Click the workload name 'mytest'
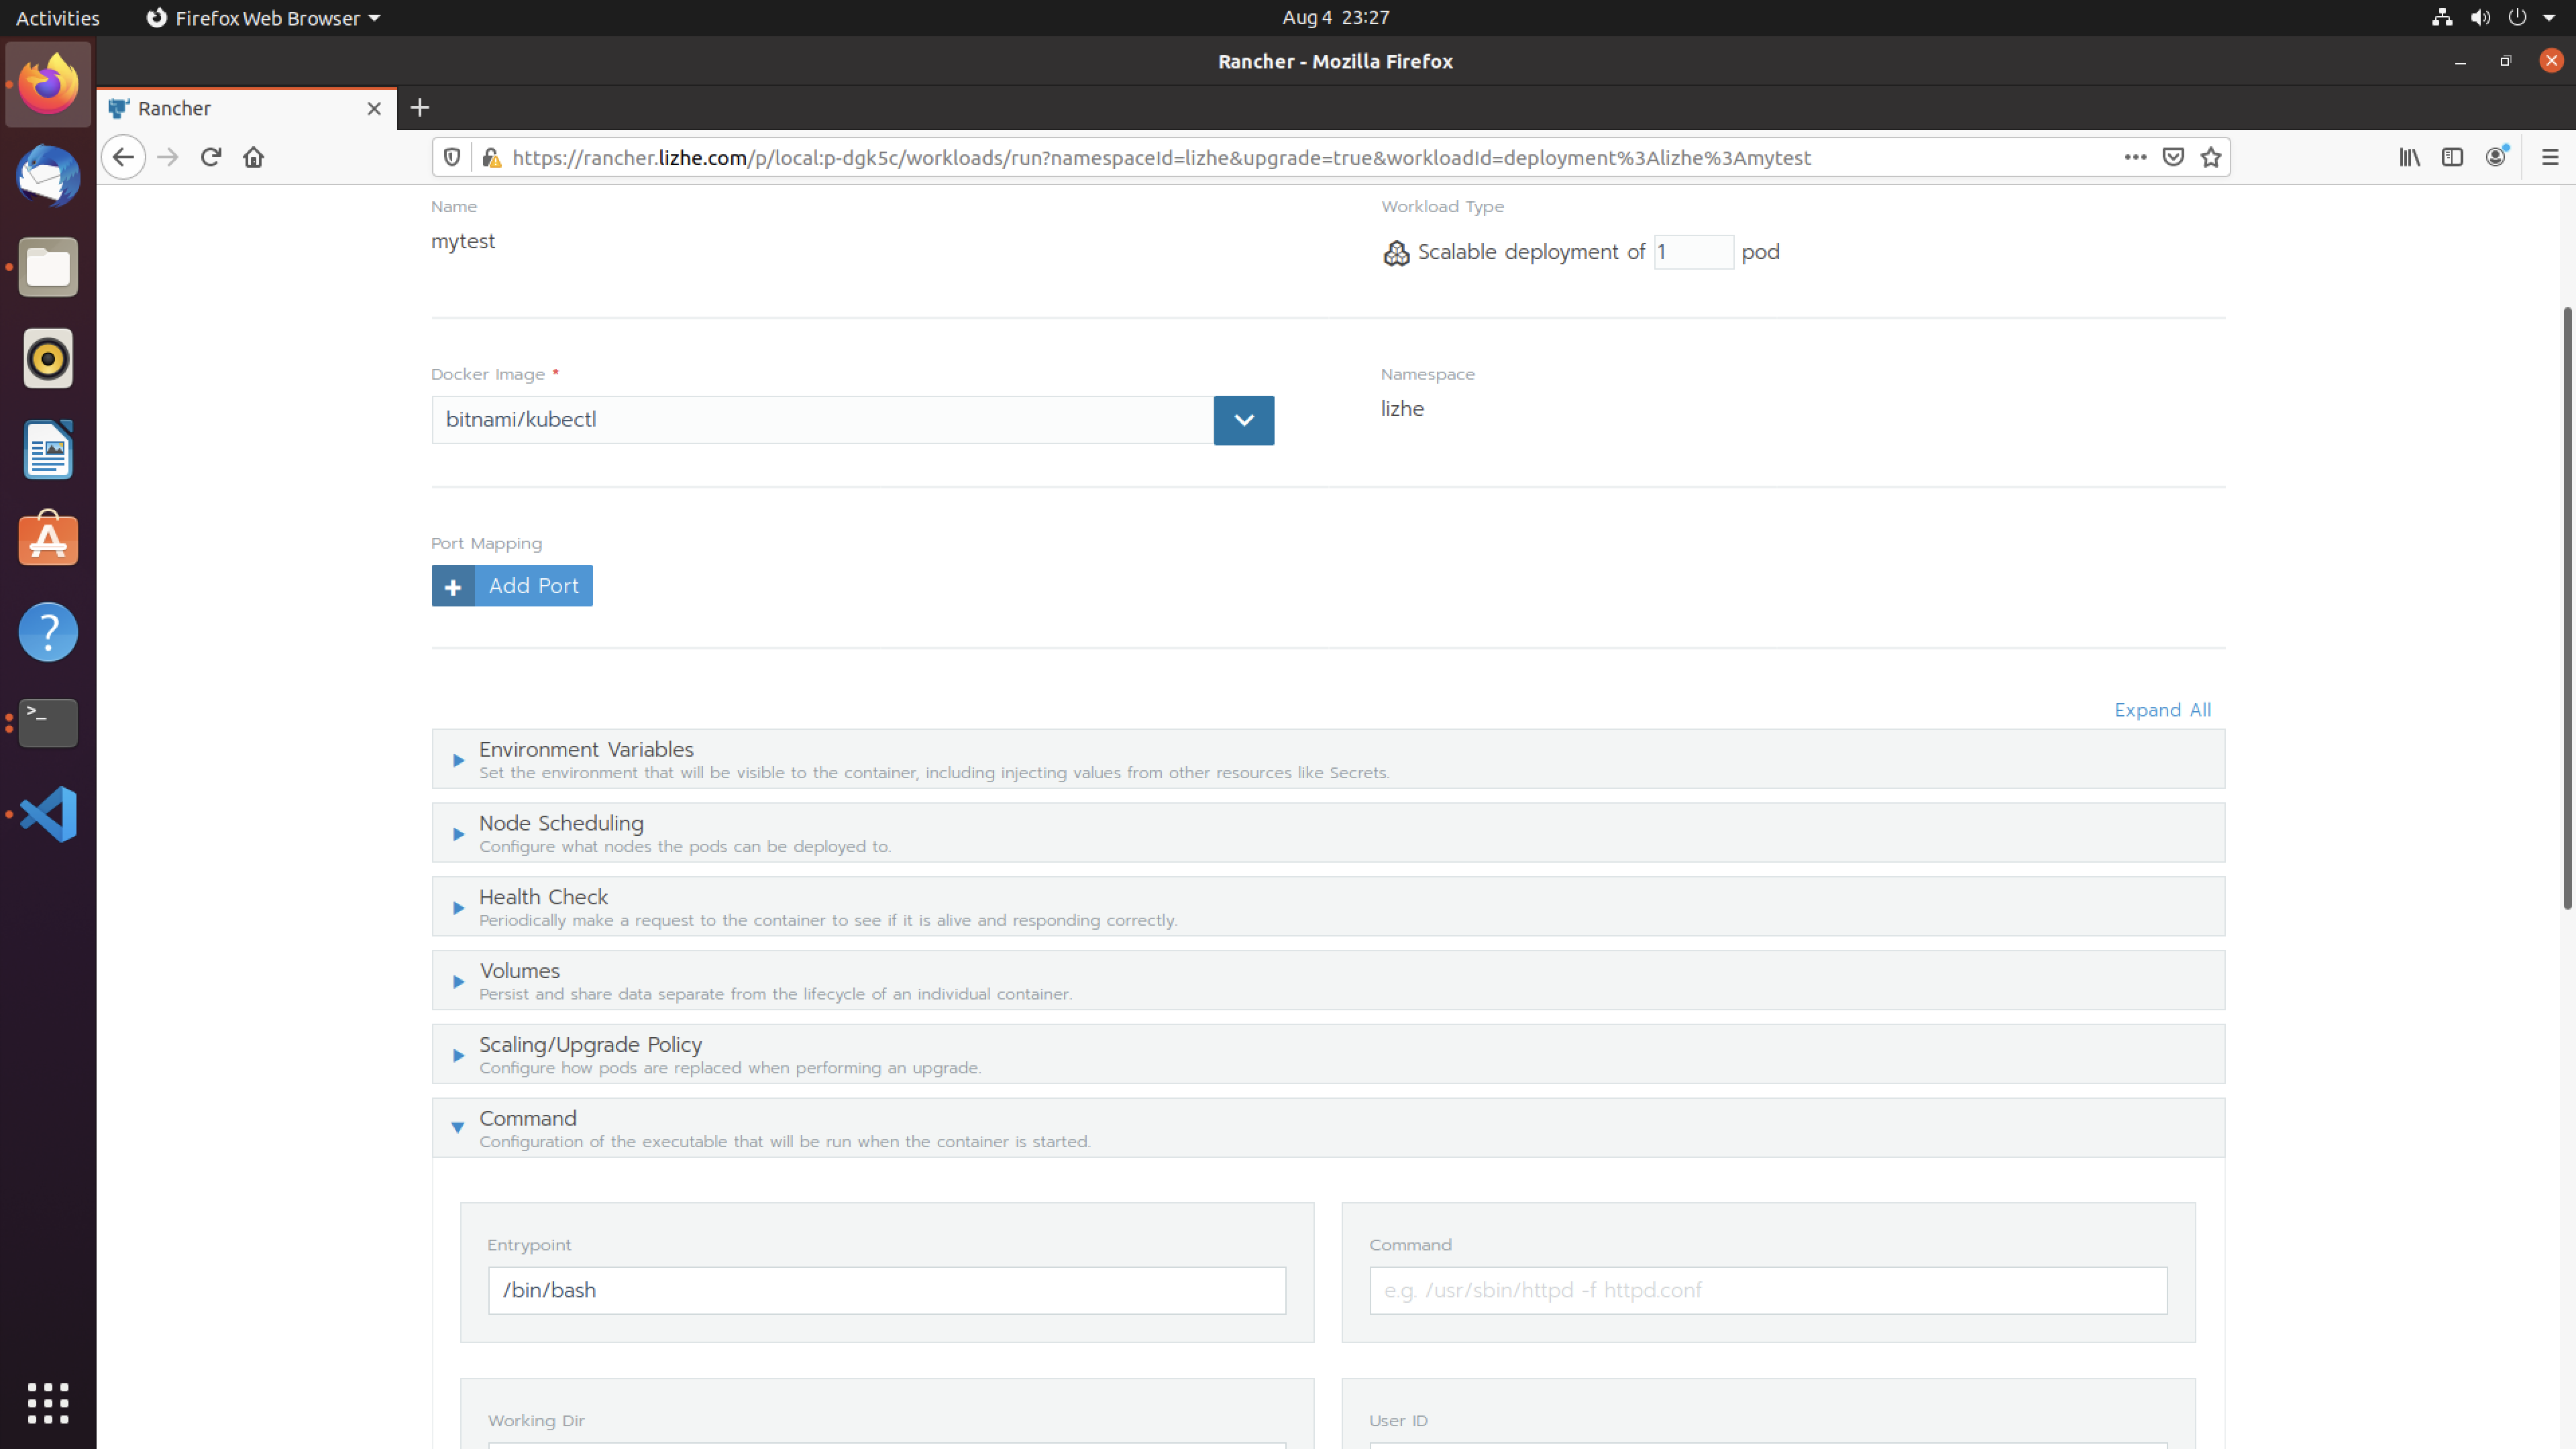 point(463,241)
